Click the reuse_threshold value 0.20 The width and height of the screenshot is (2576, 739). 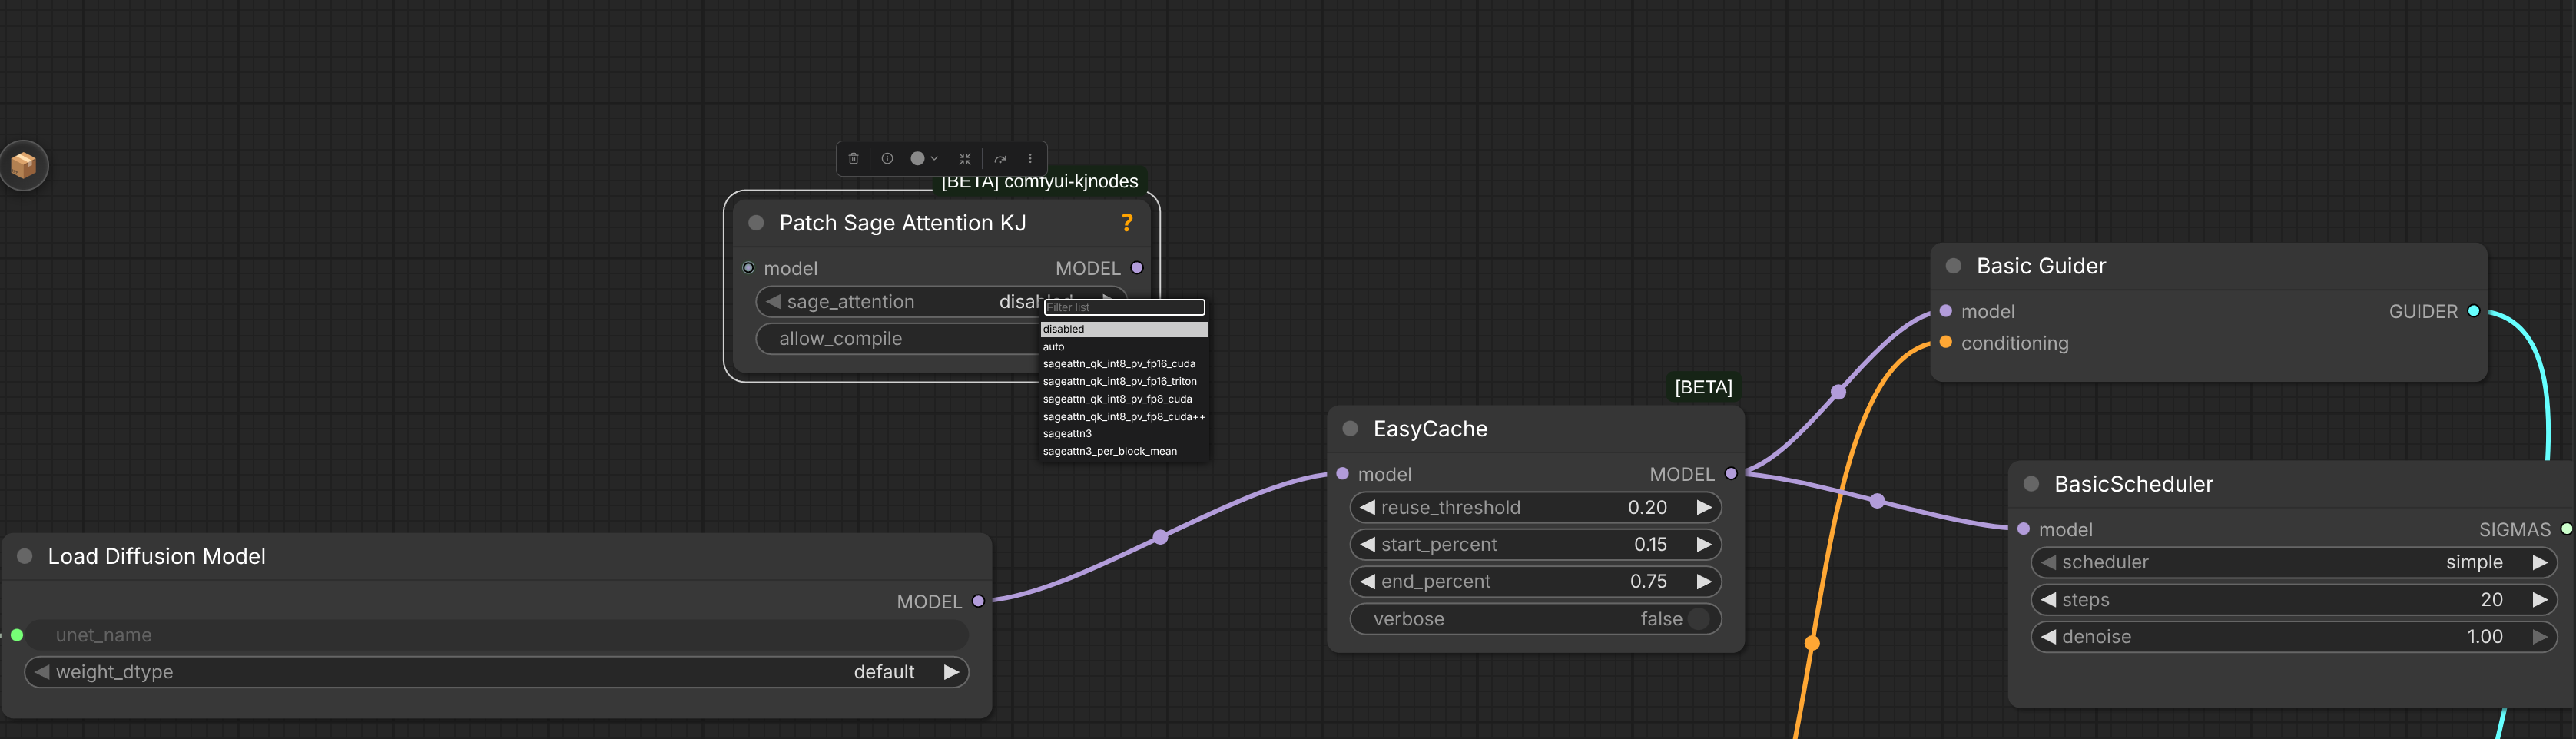1647,507
